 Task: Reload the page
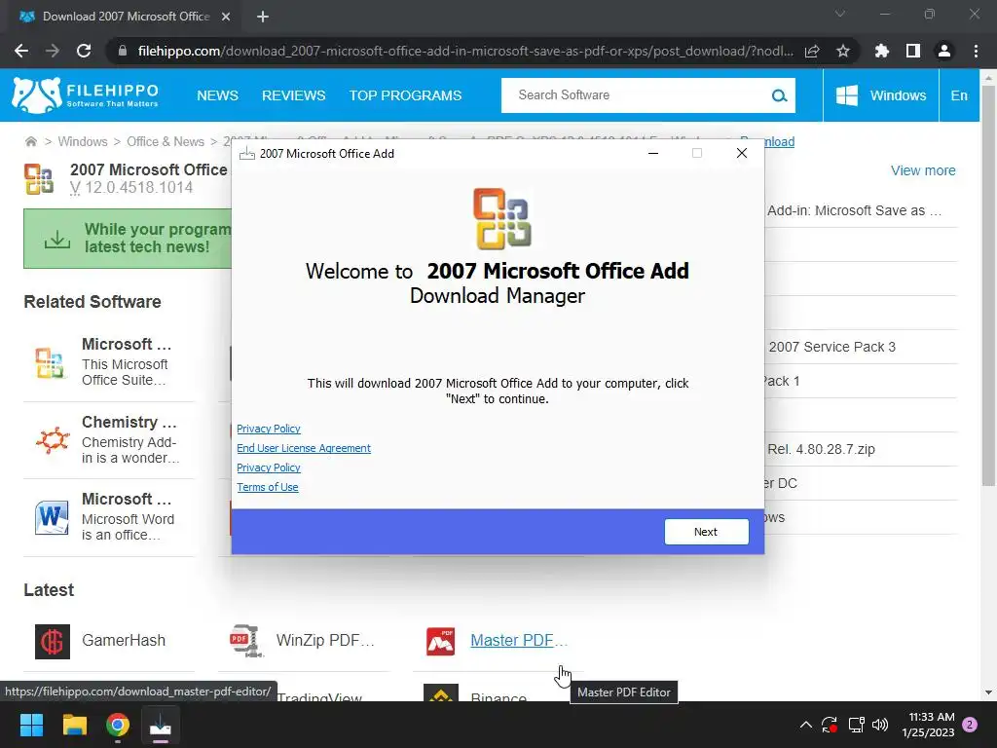pos(84,51)
